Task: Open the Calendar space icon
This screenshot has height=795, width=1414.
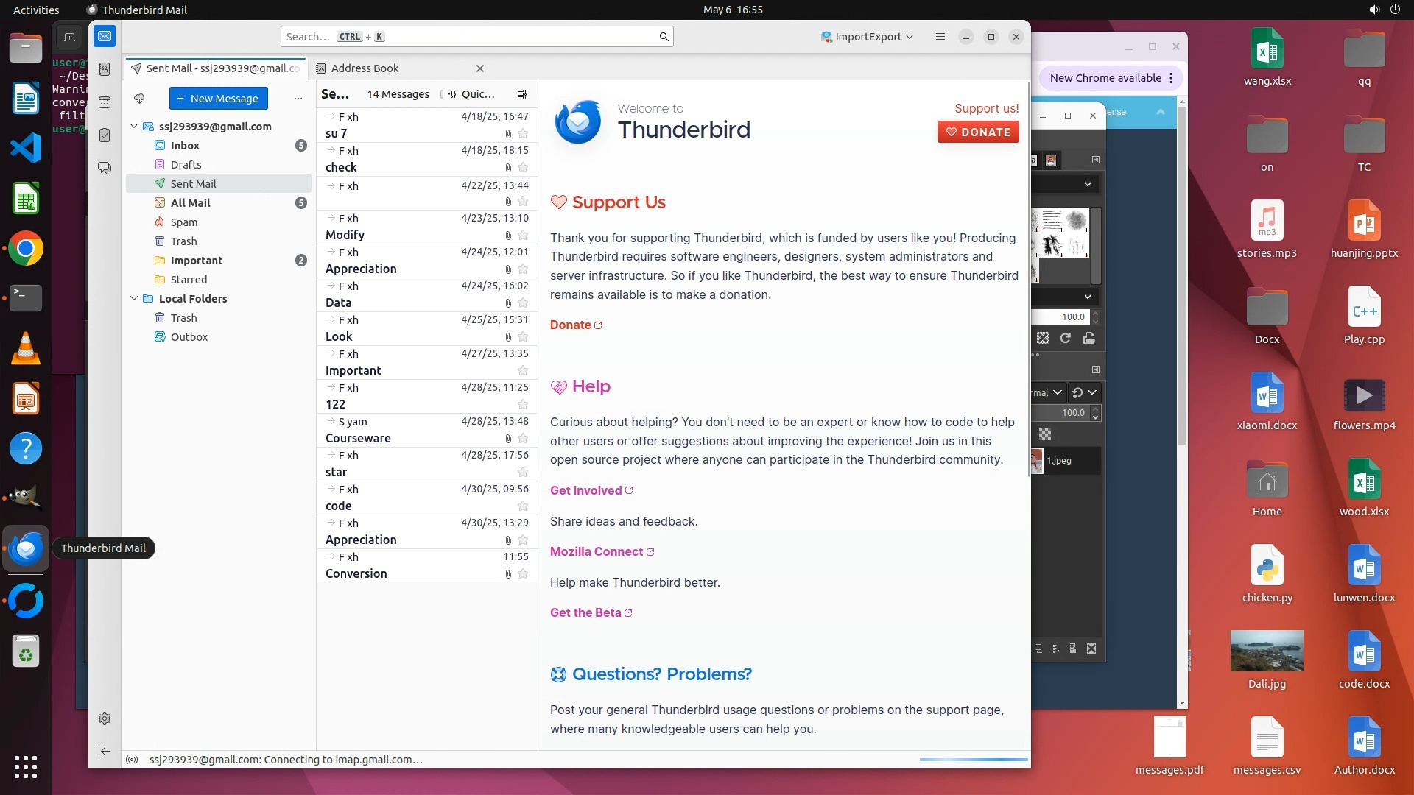Action: pyautogui.click(x=105, y=102)
